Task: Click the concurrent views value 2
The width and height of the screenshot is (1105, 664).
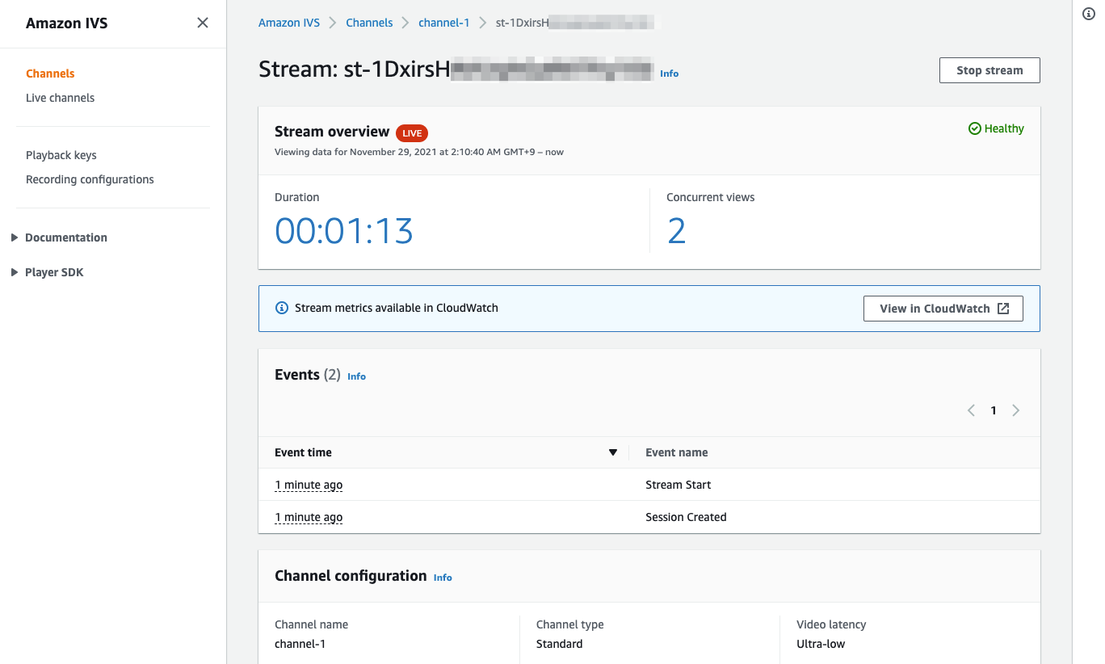Action: coord(676,231)
